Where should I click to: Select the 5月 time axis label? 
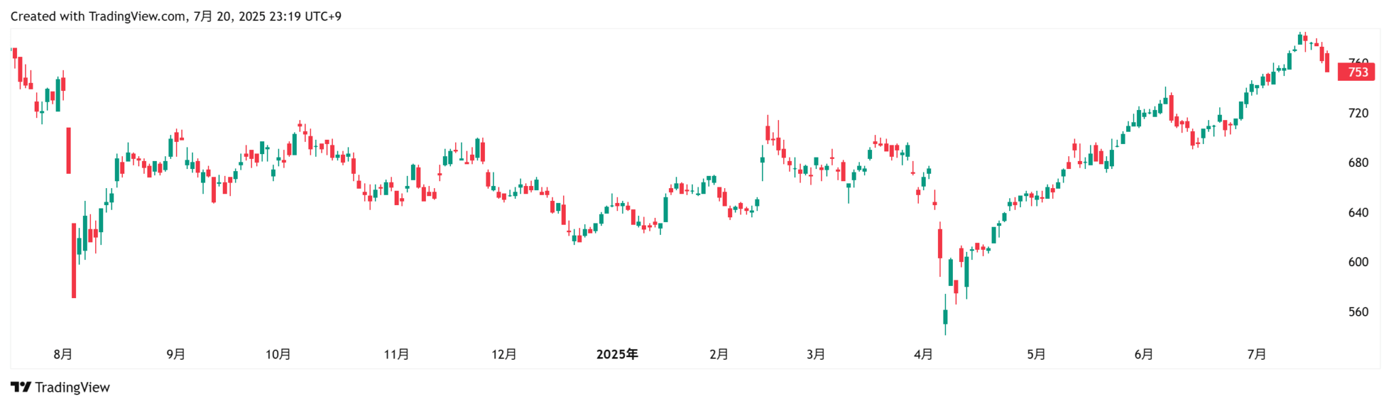(x=1036, y=354)
